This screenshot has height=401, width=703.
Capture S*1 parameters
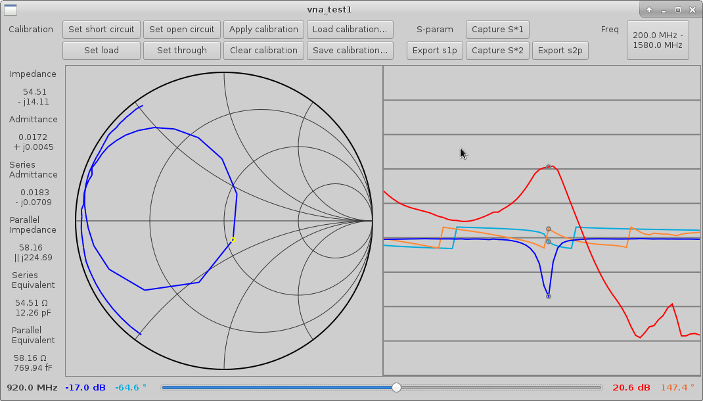[x=497, y=30]
